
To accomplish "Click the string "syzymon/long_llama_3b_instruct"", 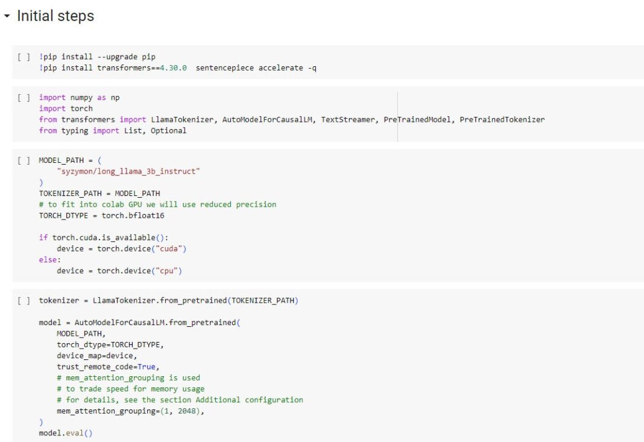I will tap(128, 171).
